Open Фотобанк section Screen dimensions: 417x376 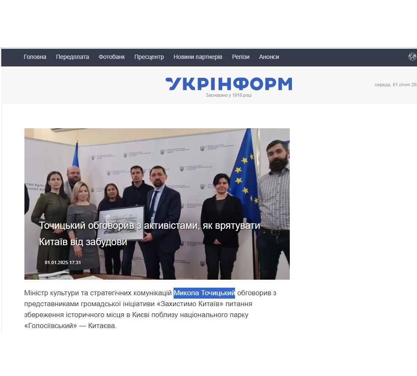click(112, 57)
